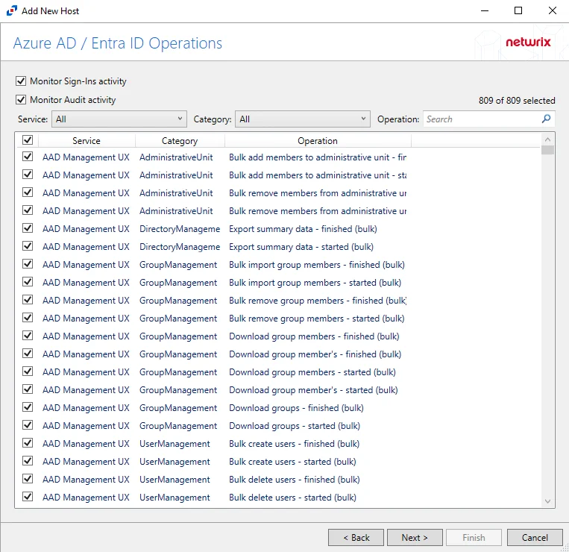Screen dimensions: 569x552
Task: Open the Category filter dropdown
Action: [x=303, y=119]
